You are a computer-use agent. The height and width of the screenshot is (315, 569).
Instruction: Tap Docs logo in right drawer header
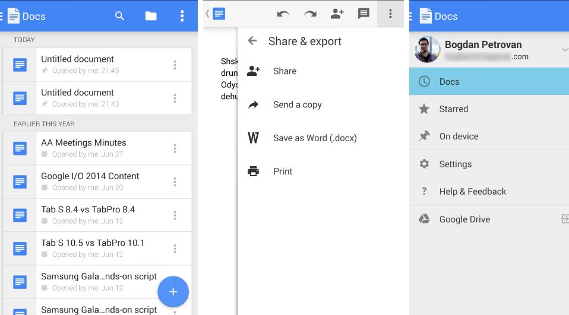point(426,16)
